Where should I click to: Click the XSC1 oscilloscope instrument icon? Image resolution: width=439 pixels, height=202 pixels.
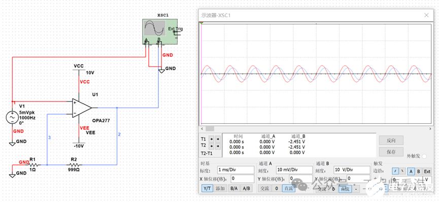pos(160,31)
